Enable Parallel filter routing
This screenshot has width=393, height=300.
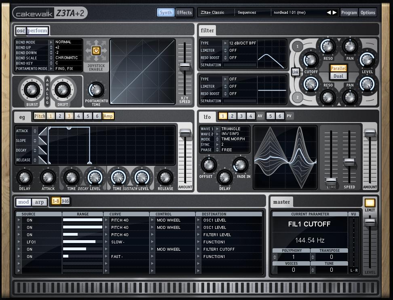coord(338,68)
